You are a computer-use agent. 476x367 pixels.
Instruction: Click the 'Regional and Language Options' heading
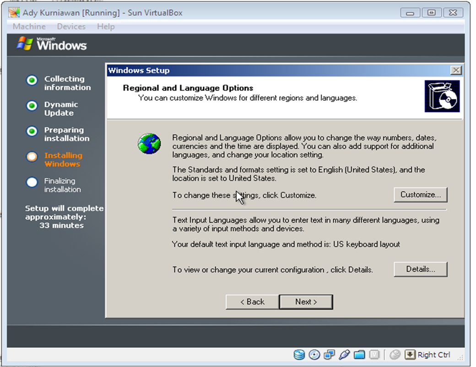tap(188, 88)
